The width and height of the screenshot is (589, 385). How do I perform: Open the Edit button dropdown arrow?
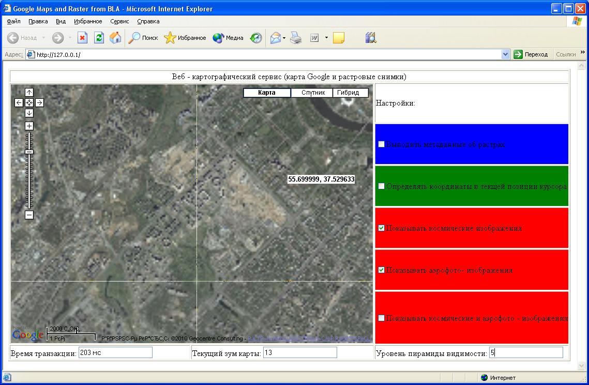(326, 38)
